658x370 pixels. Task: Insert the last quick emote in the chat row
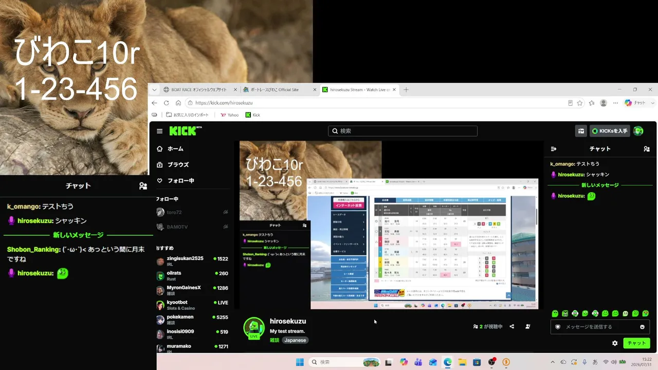[646, 313]
